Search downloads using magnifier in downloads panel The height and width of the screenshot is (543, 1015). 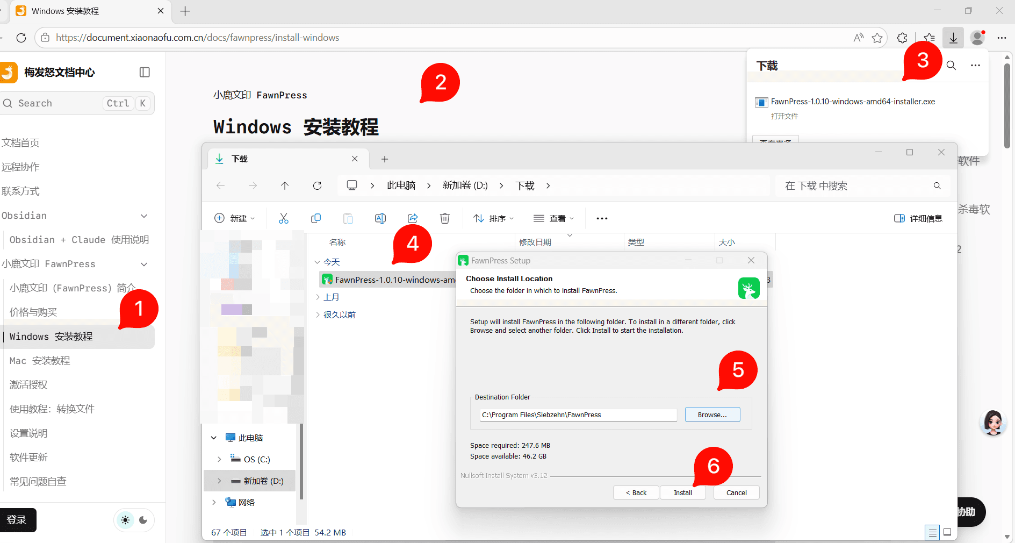951,65
